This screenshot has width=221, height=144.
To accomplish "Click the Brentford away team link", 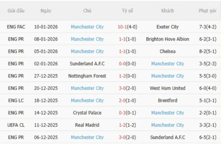I will tap(167, 100).
